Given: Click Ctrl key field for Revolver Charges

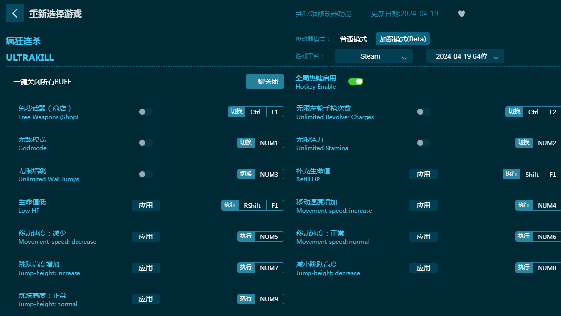Looking at the screenshot, I should [533, 112].
